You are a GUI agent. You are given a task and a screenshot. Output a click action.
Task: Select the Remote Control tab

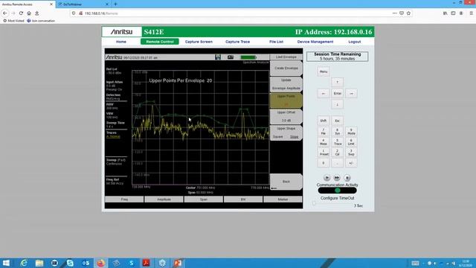(160, 42)
